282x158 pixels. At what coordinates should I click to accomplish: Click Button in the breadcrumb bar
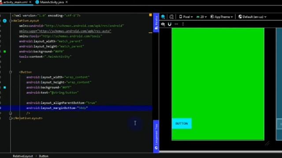pyautogui.click(x=44, y=156)
